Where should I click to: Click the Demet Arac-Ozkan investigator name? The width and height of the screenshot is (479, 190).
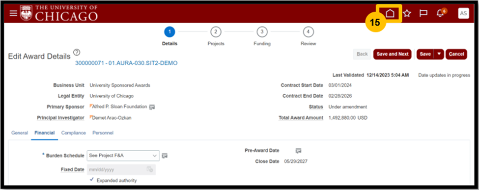point(112,118)
